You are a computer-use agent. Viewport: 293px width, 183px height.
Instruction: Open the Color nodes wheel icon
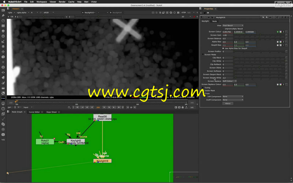tap(3, 31)
